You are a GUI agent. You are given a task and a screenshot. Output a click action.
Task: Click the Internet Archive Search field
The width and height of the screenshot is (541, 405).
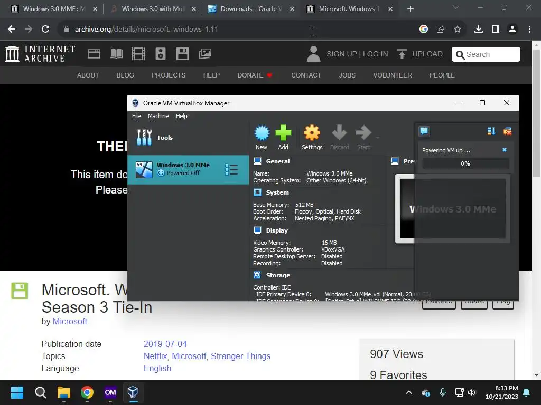point(486,54)
